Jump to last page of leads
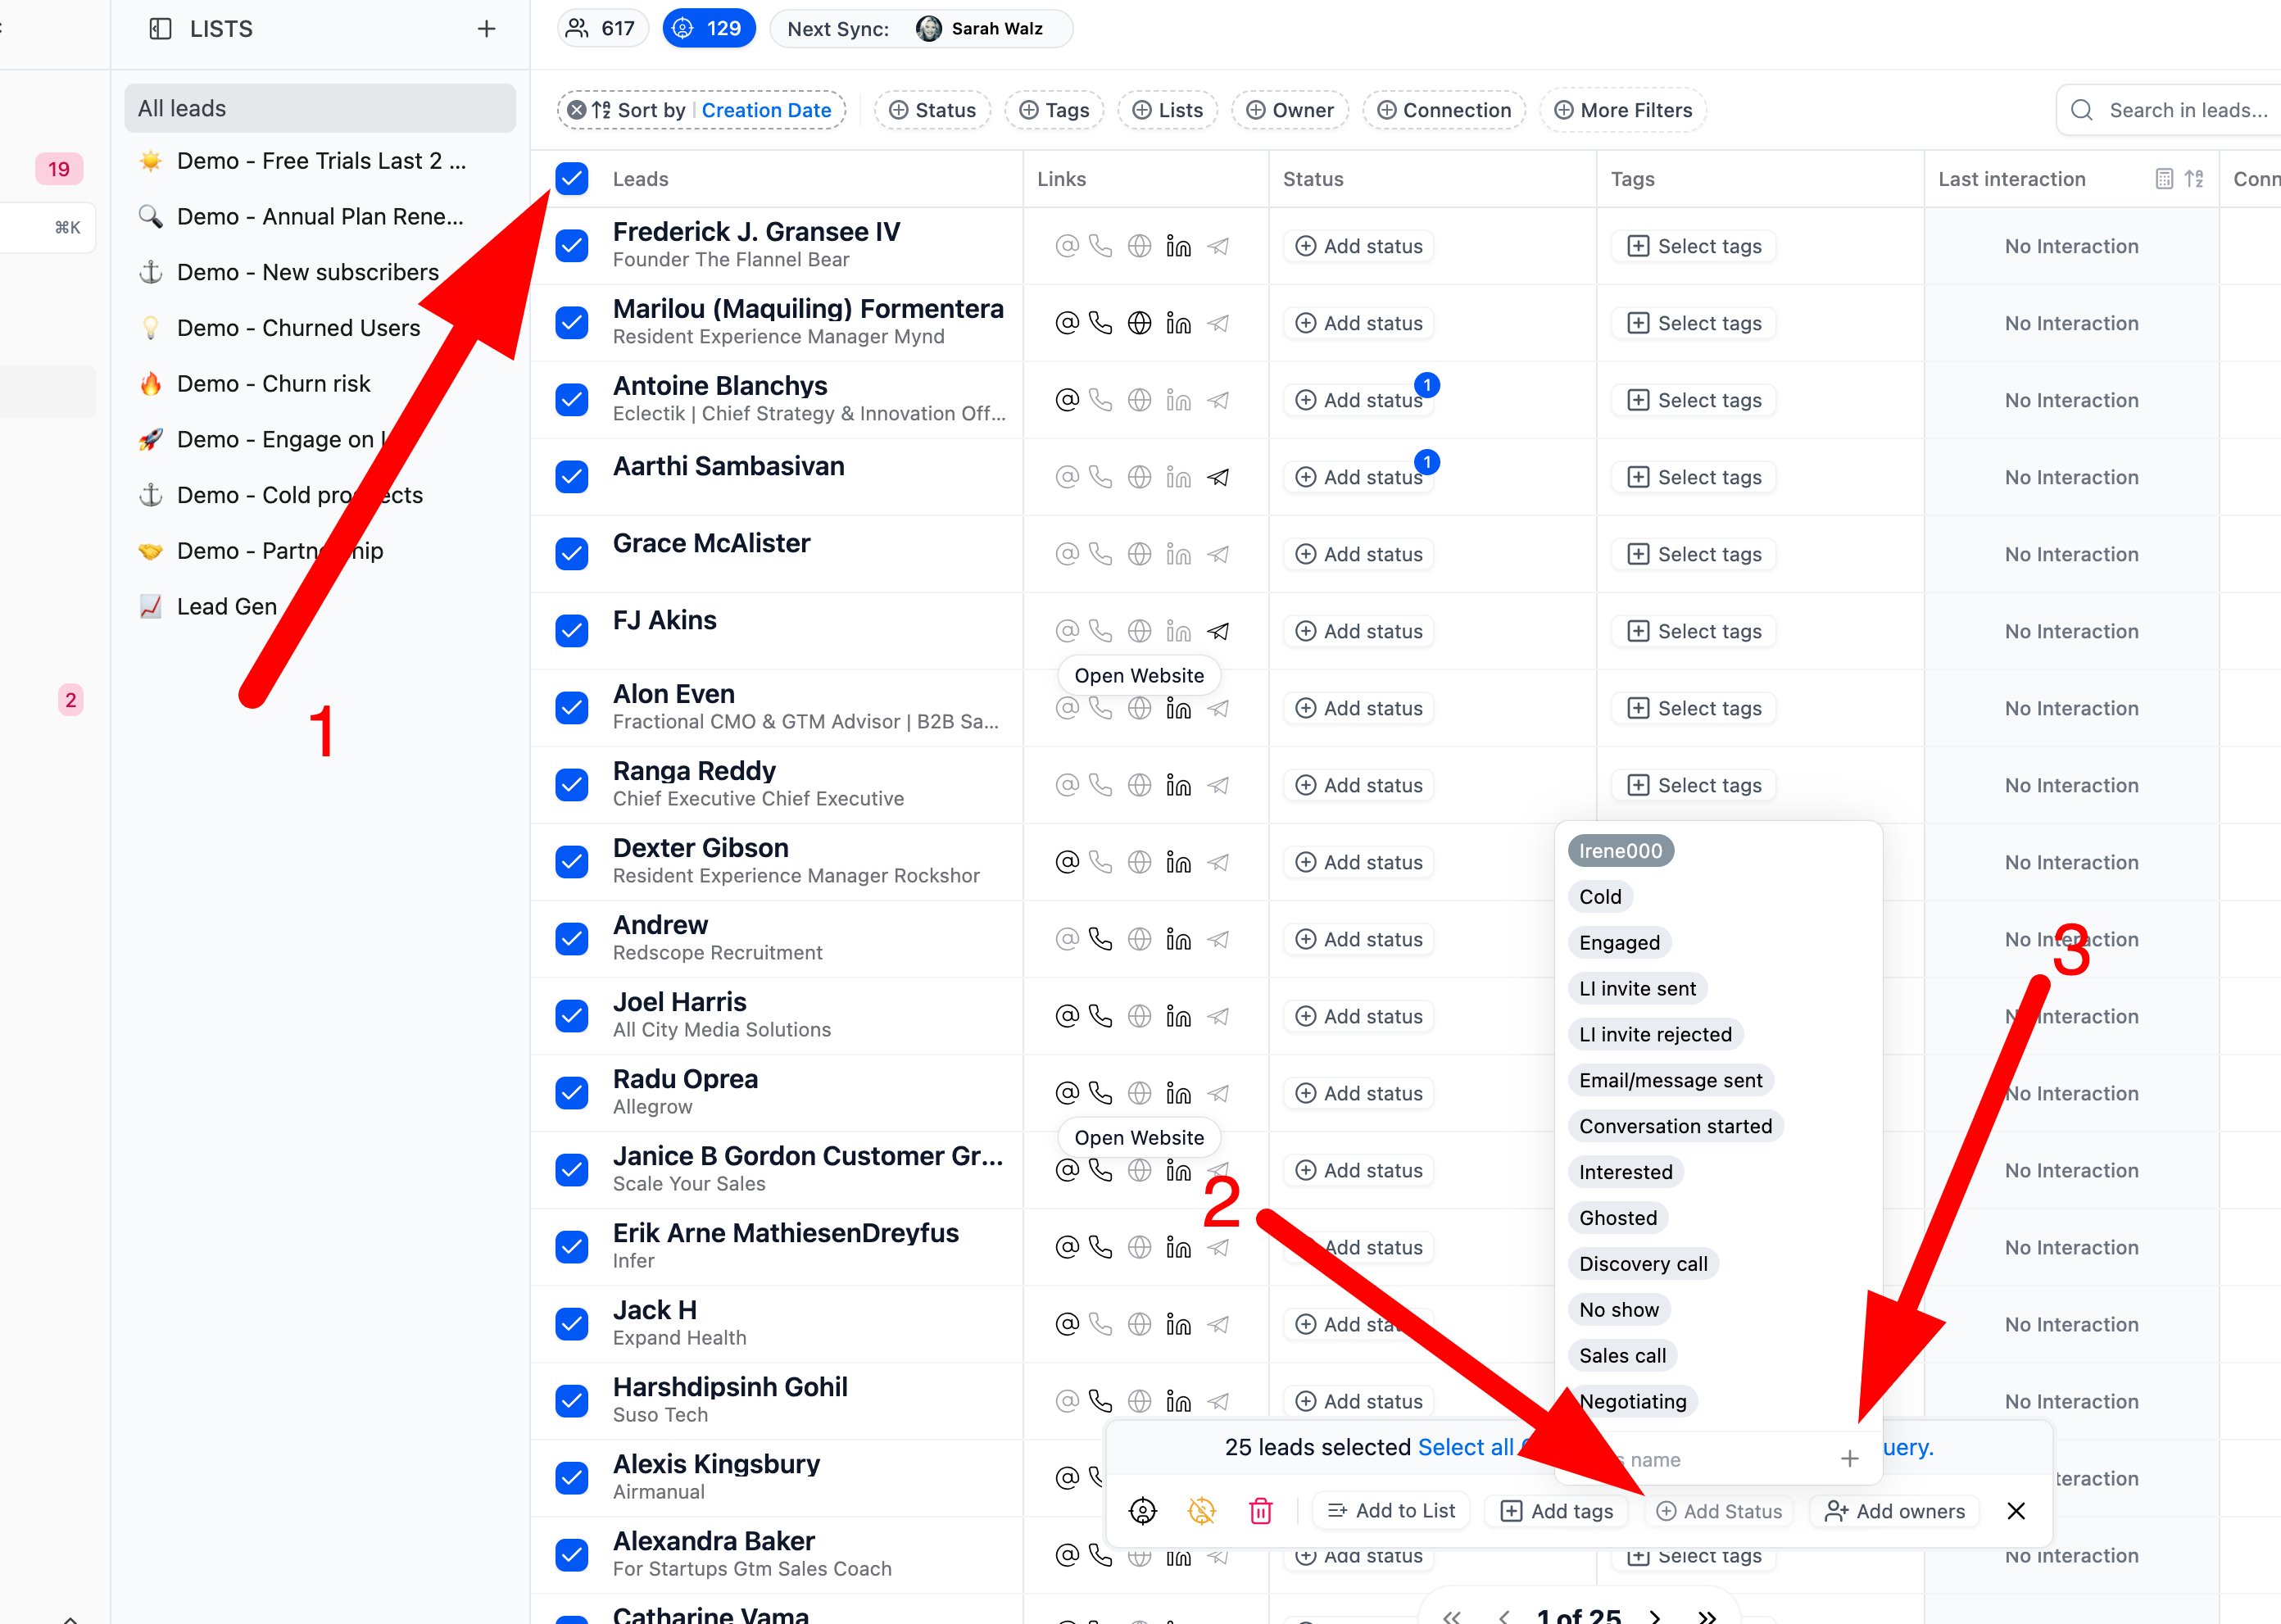Image resolution: width=2281 pixels, height=1624 pixels. pos(1707,1615)
